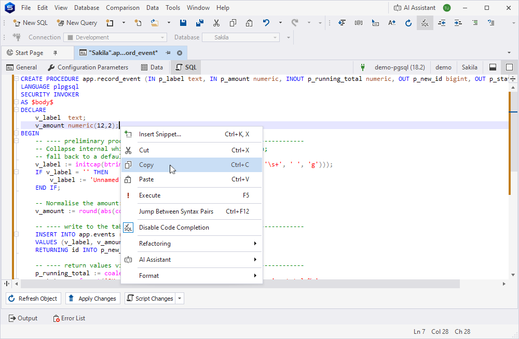This screenshot has height=339, width=519.
Task: Choose Disable Code Completion menu entry
Action: (x=192, y=228)
